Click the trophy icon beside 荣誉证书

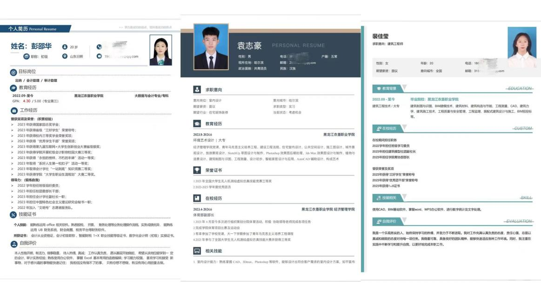197,170
